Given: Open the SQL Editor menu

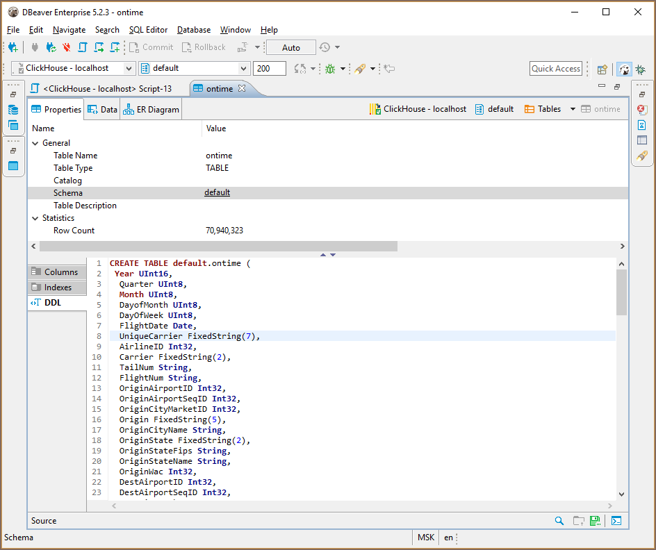Looking at the screenshot, I should pyautogui.click(x=148, y=30).
